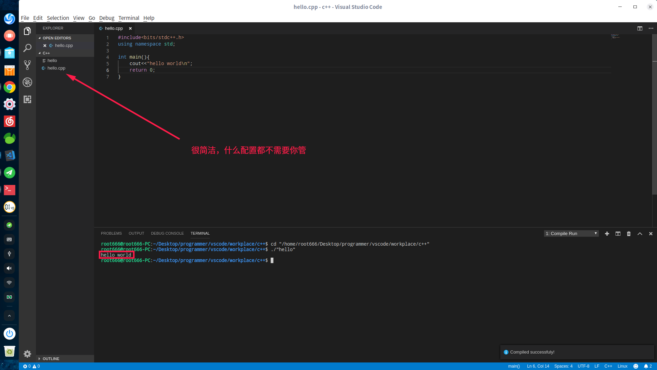Split the editor to the right

(640, 28)
